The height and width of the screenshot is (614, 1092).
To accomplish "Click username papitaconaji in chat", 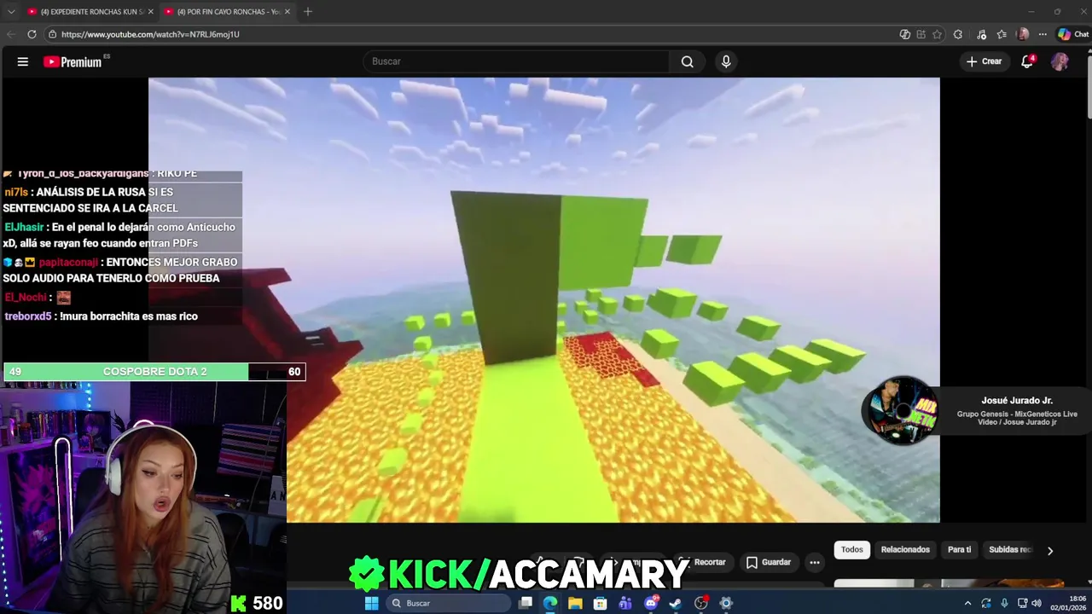I will coord(69,263).
